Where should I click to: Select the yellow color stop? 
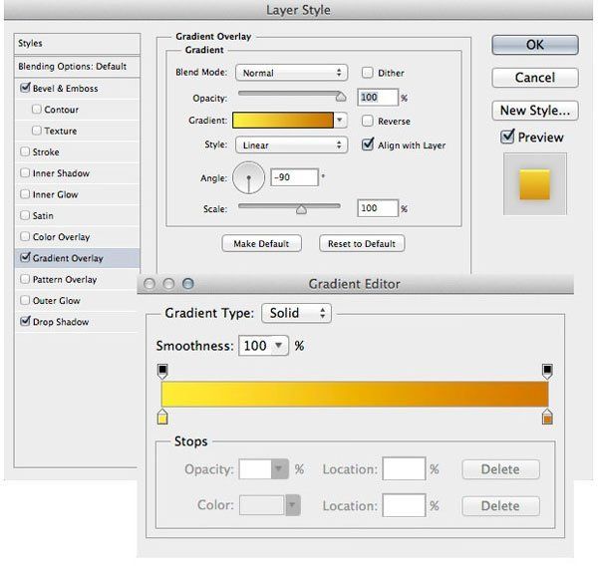click(x=162, y=417)
